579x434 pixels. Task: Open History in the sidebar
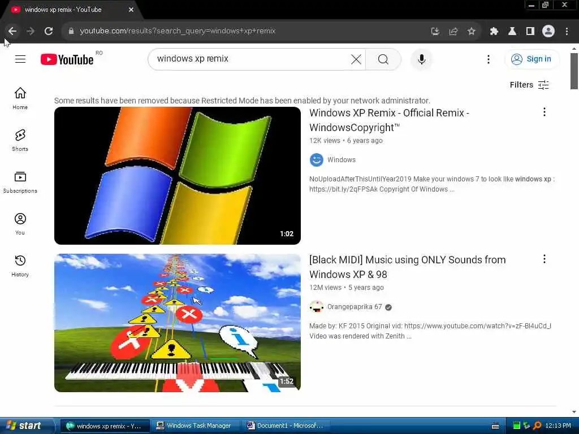20,266
